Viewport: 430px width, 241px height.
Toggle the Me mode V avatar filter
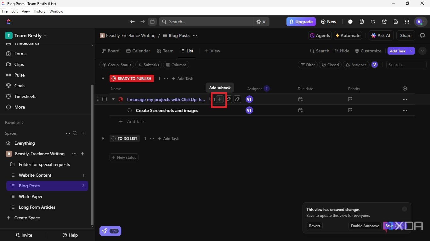pyautogui.click(x=374, y=65)
